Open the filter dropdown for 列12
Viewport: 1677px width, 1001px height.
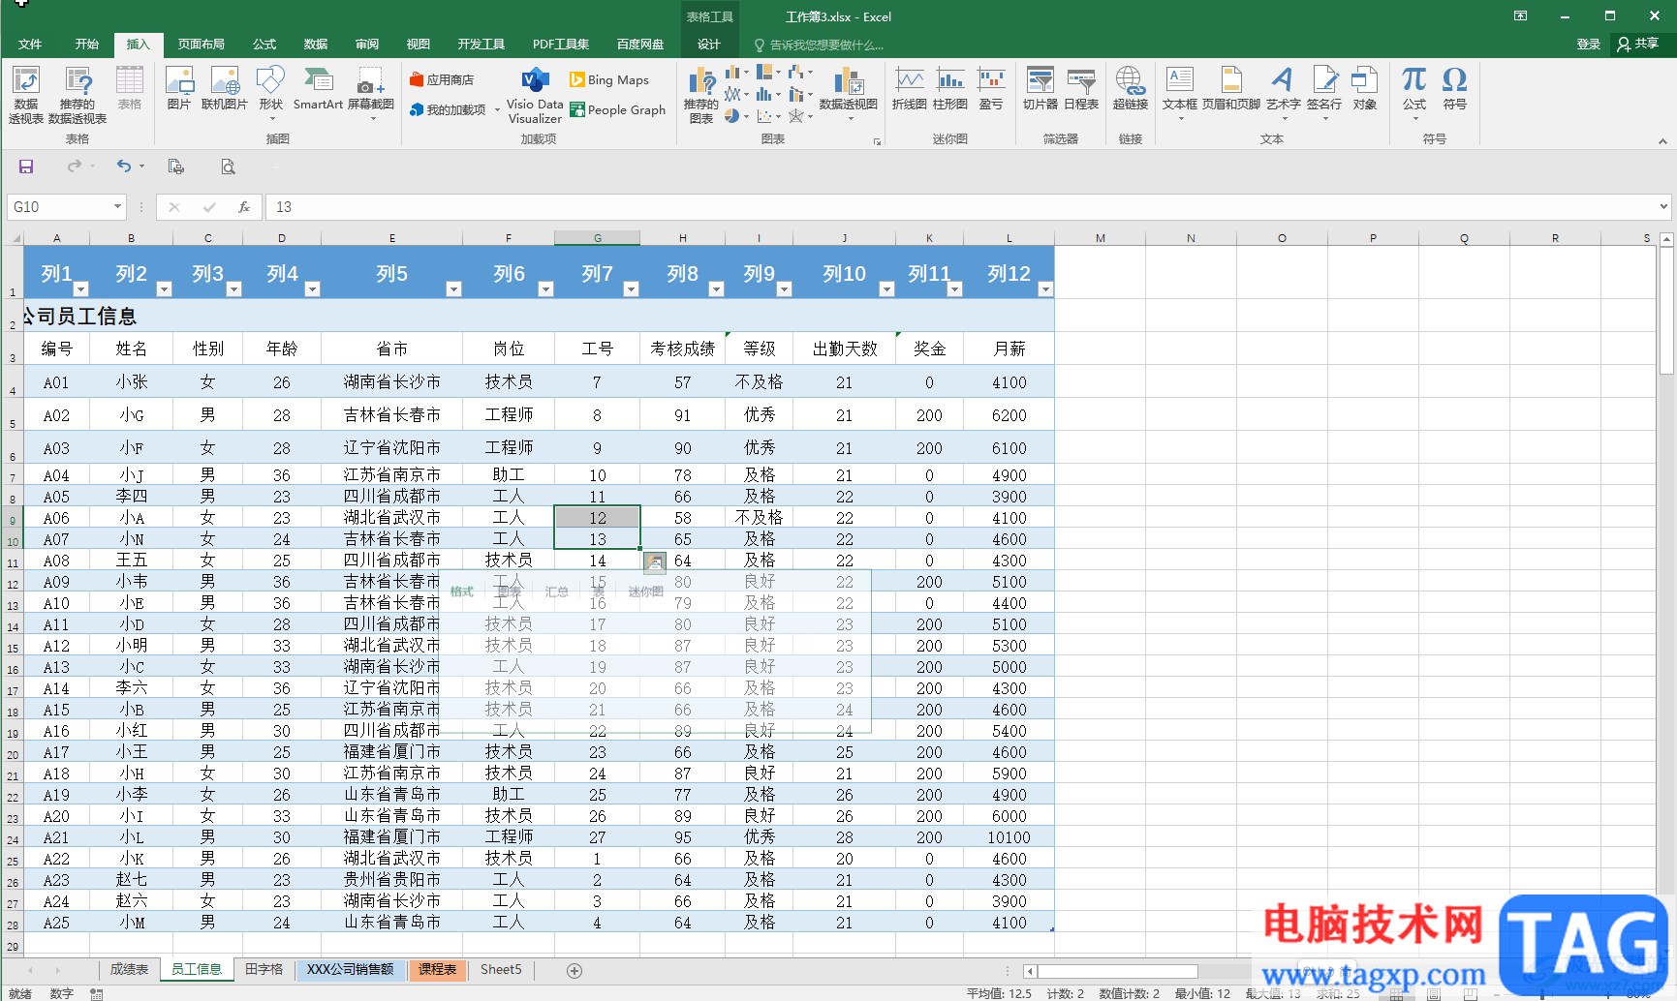pyautogui.click(x=1045, y=288)
